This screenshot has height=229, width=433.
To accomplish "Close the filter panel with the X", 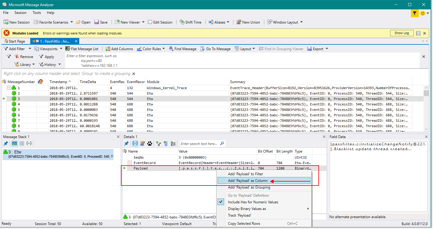I will pos(424,56).
